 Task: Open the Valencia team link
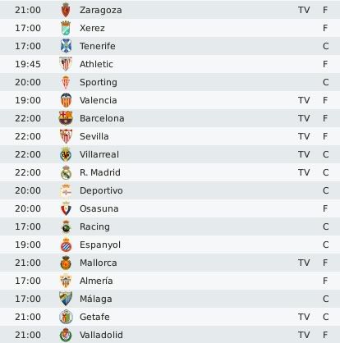coord(99,100)
